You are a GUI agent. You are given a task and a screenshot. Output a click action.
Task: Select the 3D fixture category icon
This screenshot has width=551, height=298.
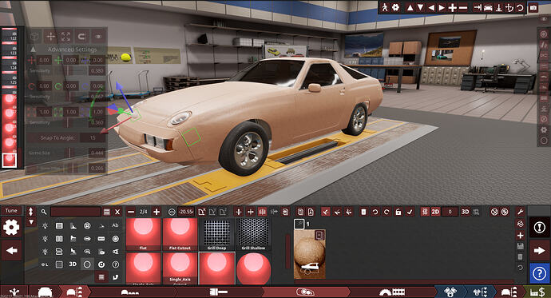(x=73, y=264)
